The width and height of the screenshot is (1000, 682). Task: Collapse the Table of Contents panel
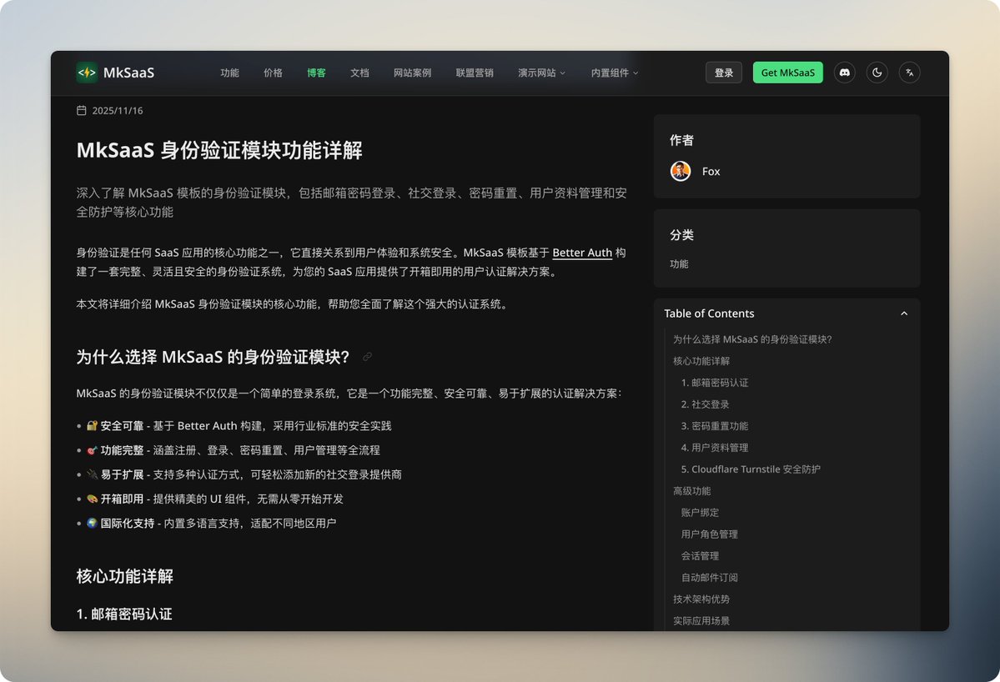click(x=904, y=313)
